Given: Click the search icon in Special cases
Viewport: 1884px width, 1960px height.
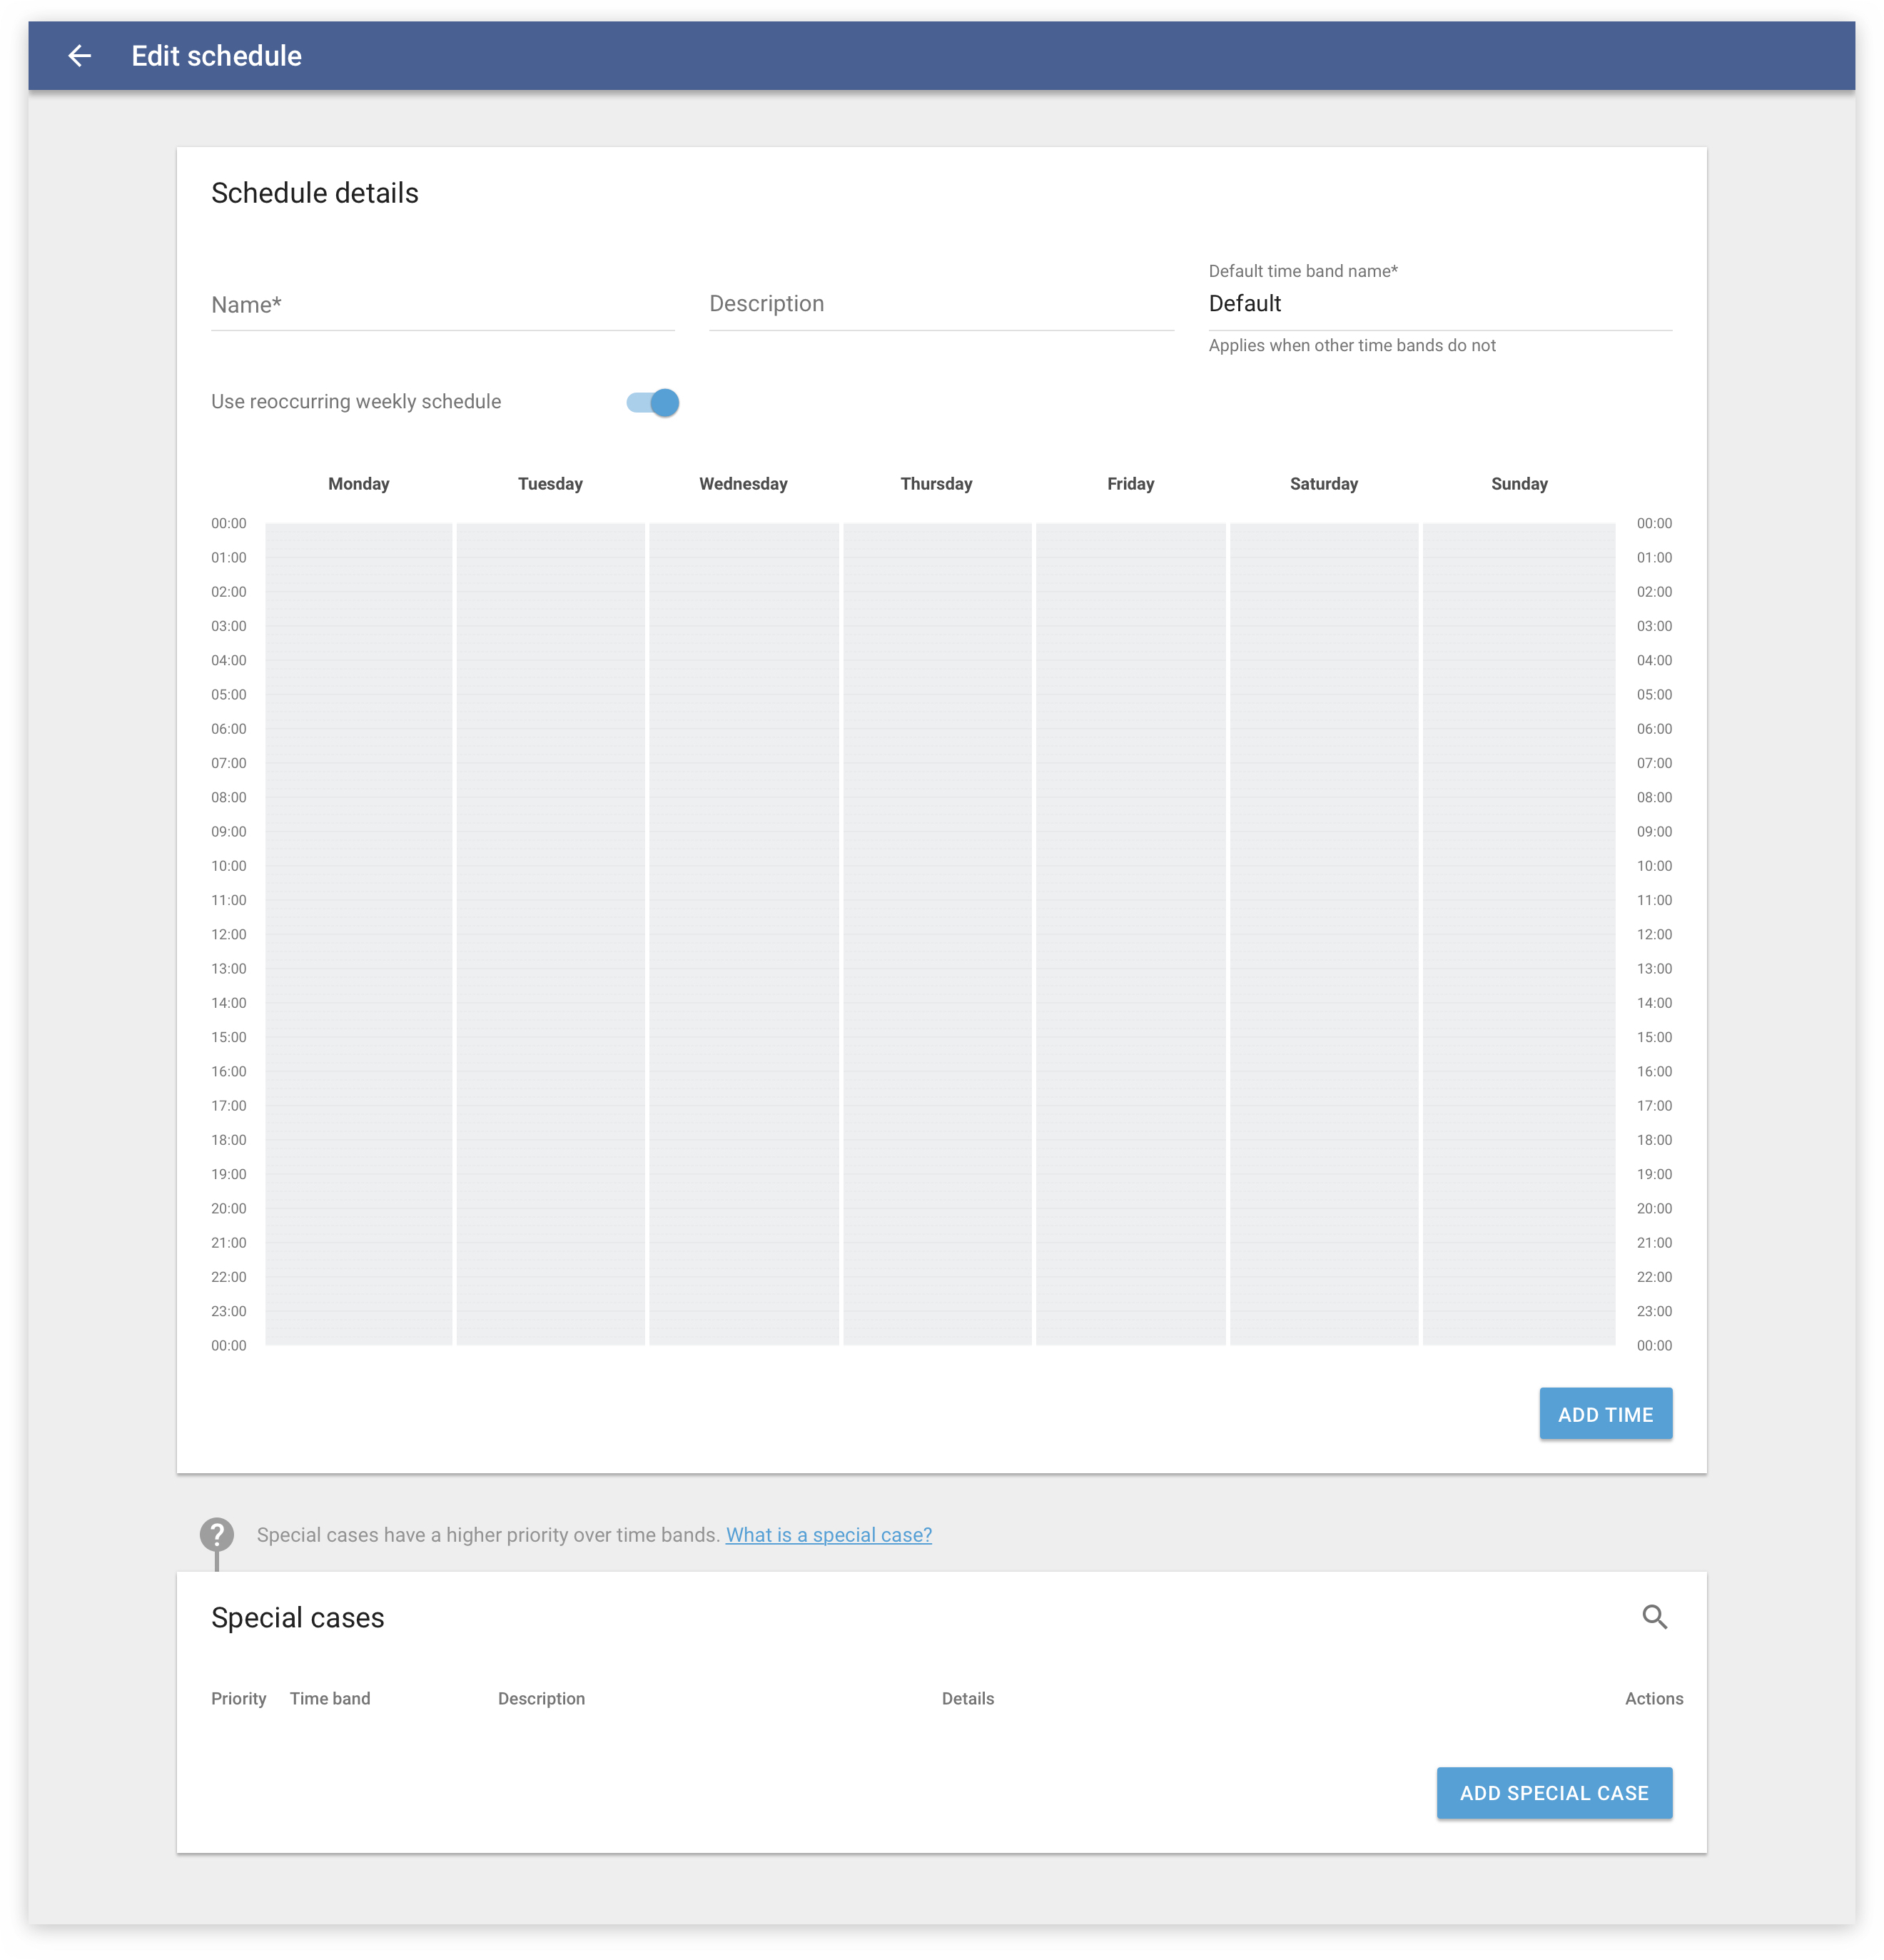Looking at the screenshot, I should coord(1654,1617).
